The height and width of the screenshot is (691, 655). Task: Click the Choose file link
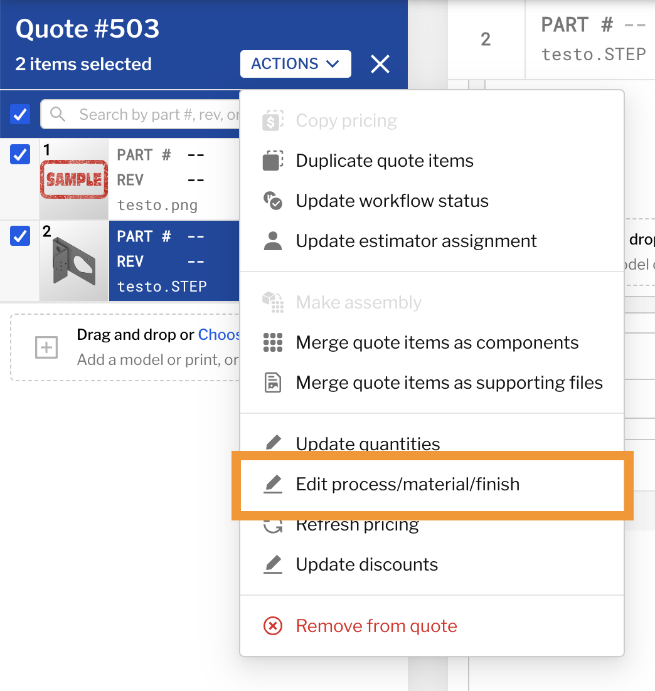coord(219,335)
